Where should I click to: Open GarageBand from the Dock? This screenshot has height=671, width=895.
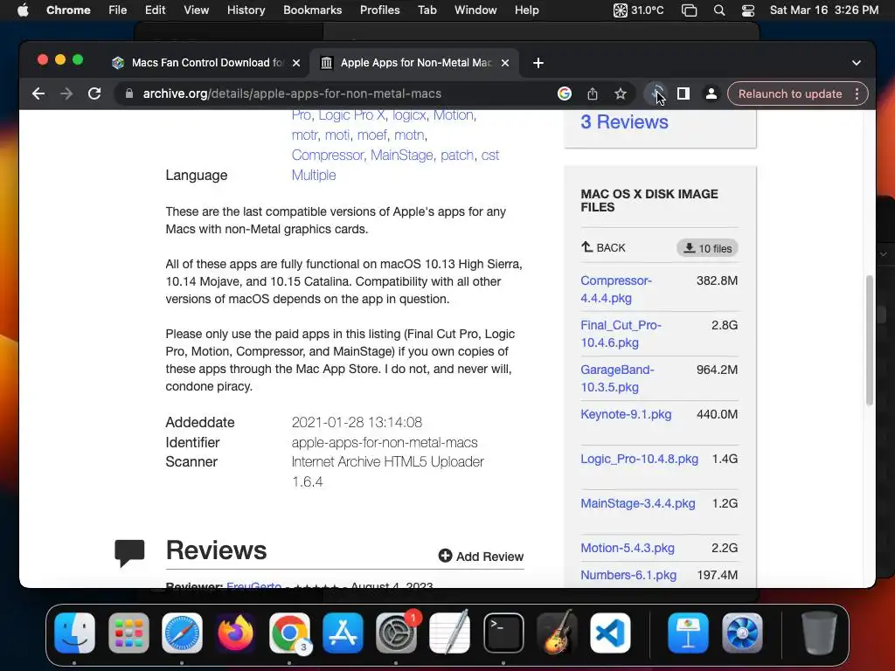[x=557, y=633]
